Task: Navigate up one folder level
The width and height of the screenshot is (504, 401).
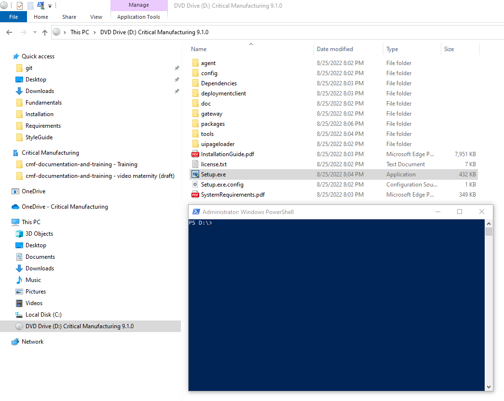Action: [45, 32]
